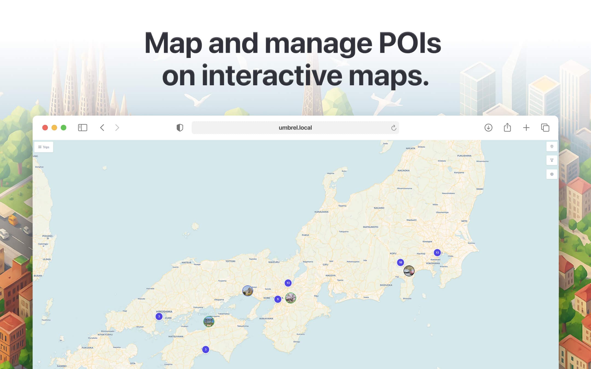Open the Trips menu
591x369 pixels.
click(44, 147)
